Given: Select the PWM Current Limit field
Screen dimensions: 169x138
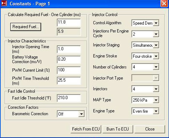Looking at the screenshot, I should click(x=69, y=70).
